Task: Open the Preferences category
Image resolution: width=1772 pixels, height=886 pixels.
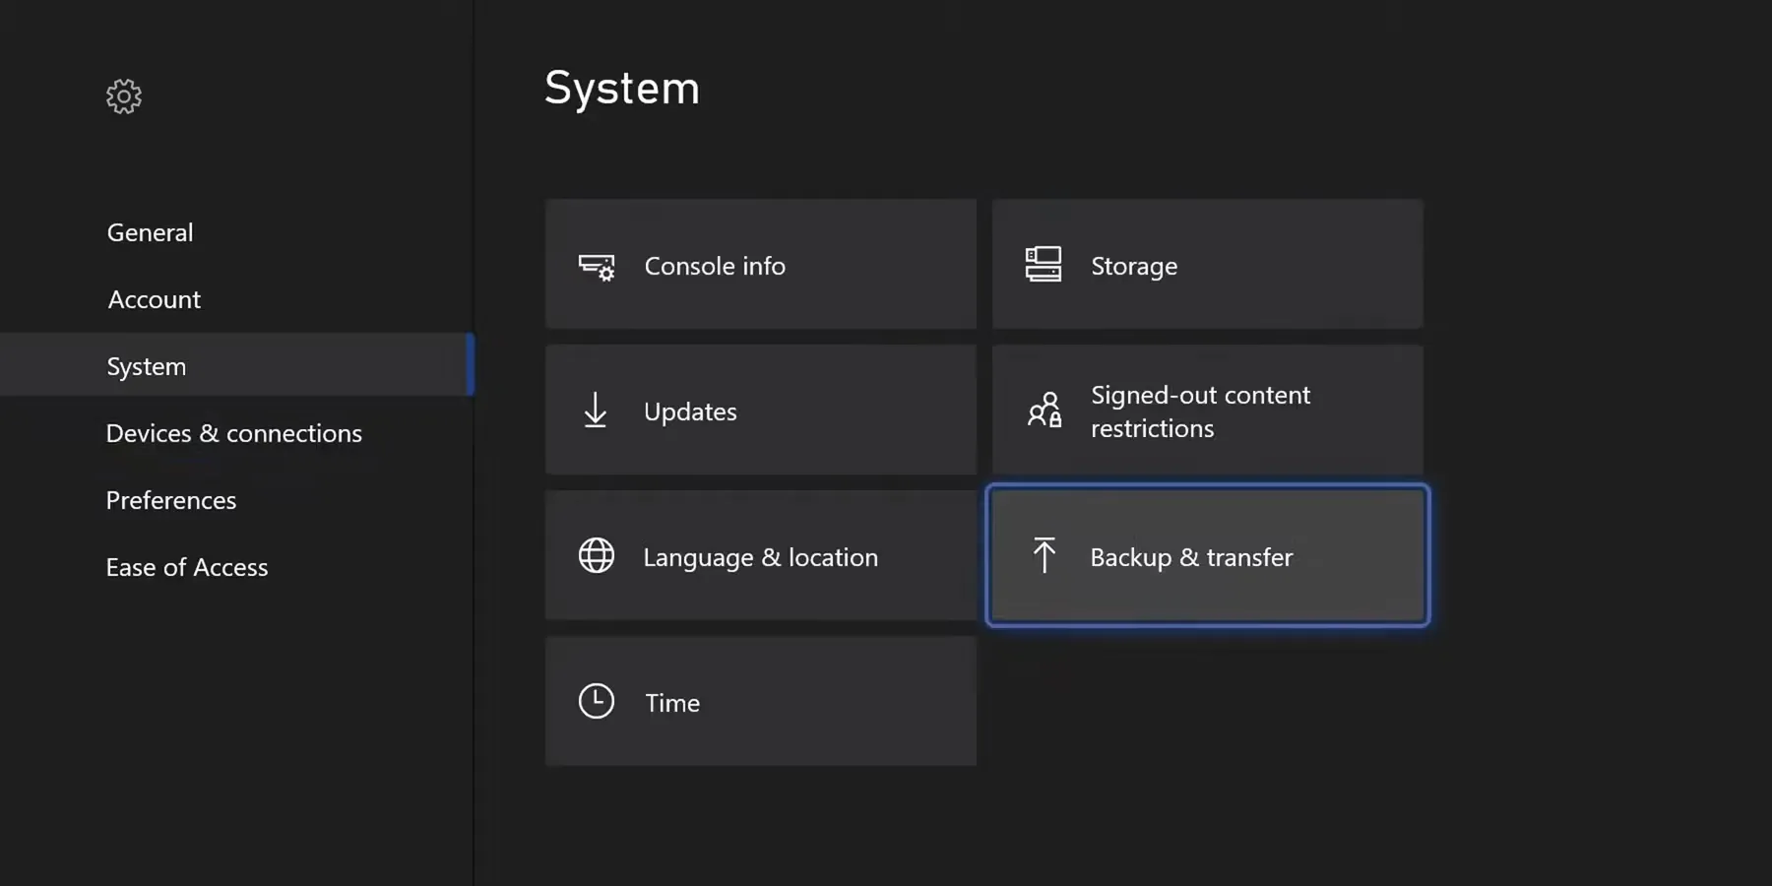Action: pos(171,500)
